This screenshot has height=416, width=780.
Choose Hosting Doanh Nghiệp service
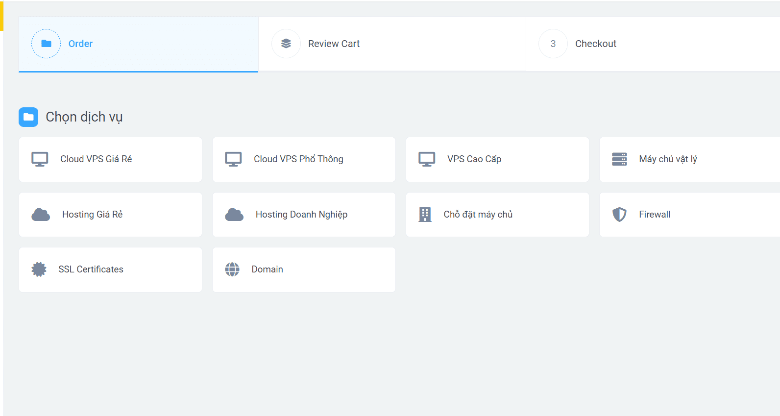[301, 215]
